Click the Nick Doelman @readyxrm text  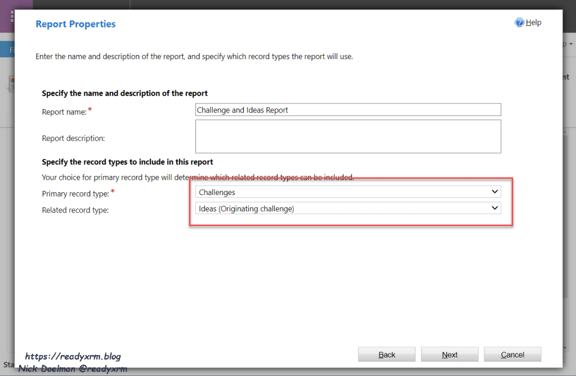click(x=73, y=369)
